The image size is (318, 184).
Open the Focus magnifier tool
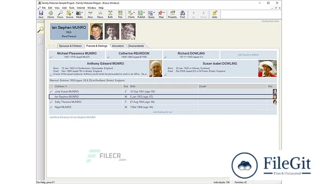click(60, 14)
